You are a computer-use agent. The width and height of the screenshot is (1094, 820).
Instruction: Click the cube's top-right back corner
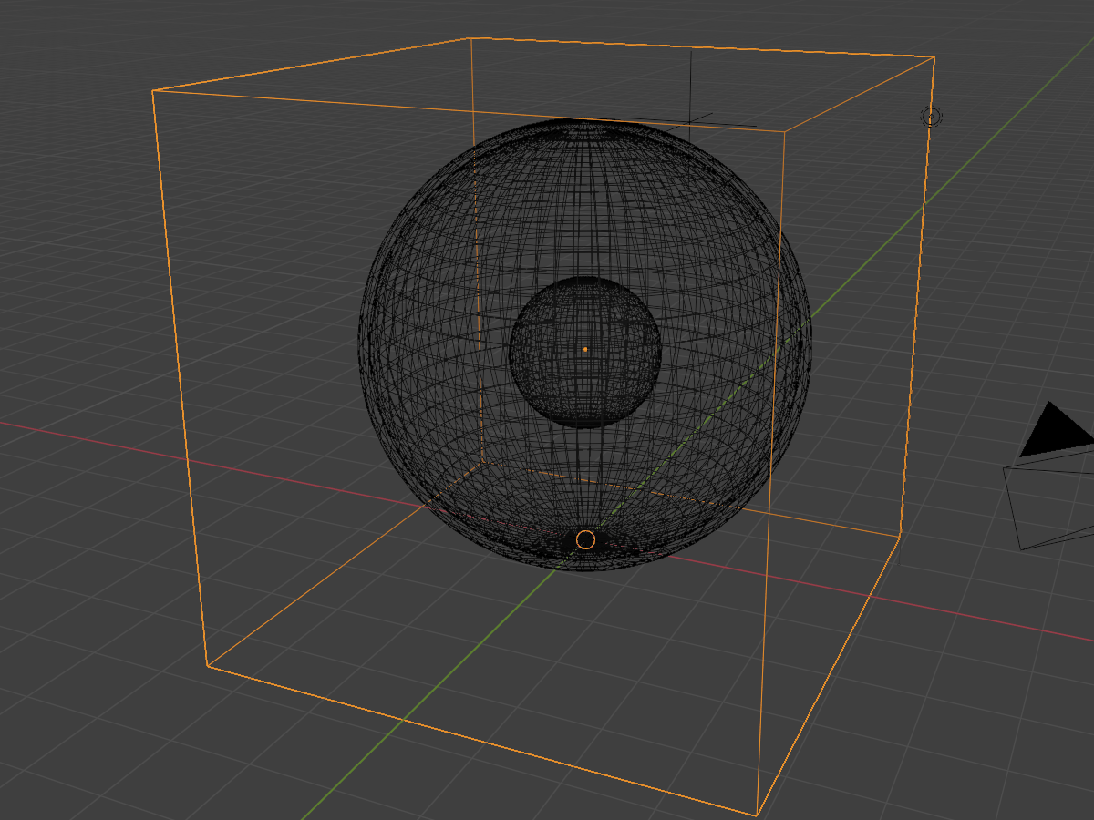point(934,57)
